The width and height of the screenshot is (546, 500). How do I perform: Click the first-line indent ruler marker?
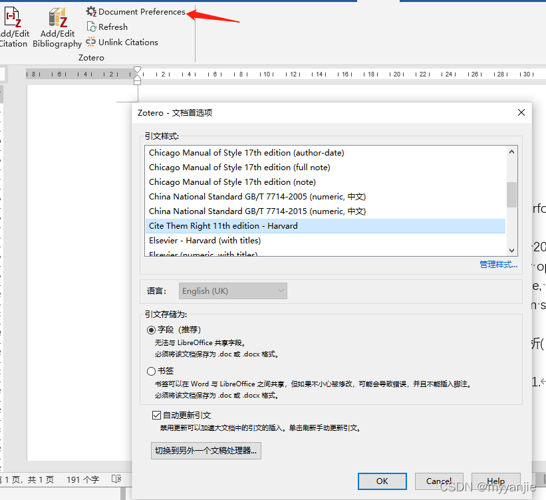pyautogui.click(x=138, y=70)
